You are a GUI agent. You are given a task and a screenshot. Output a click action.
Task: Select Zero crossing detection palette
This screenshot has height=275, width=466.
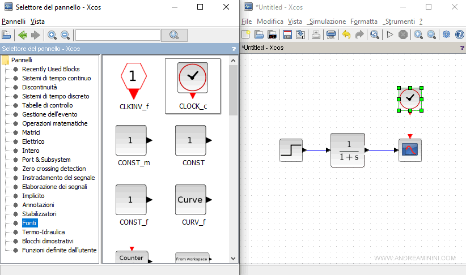click(x=54, y=169)
